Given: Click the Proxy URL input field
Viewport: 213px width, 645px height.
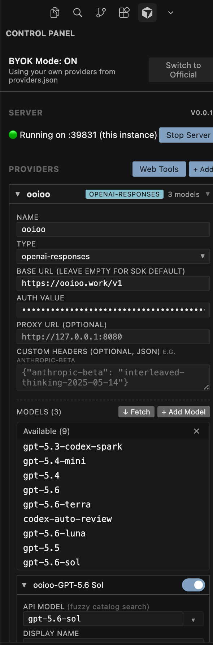Looking at the screenshot, I should (x=113, y=337).
